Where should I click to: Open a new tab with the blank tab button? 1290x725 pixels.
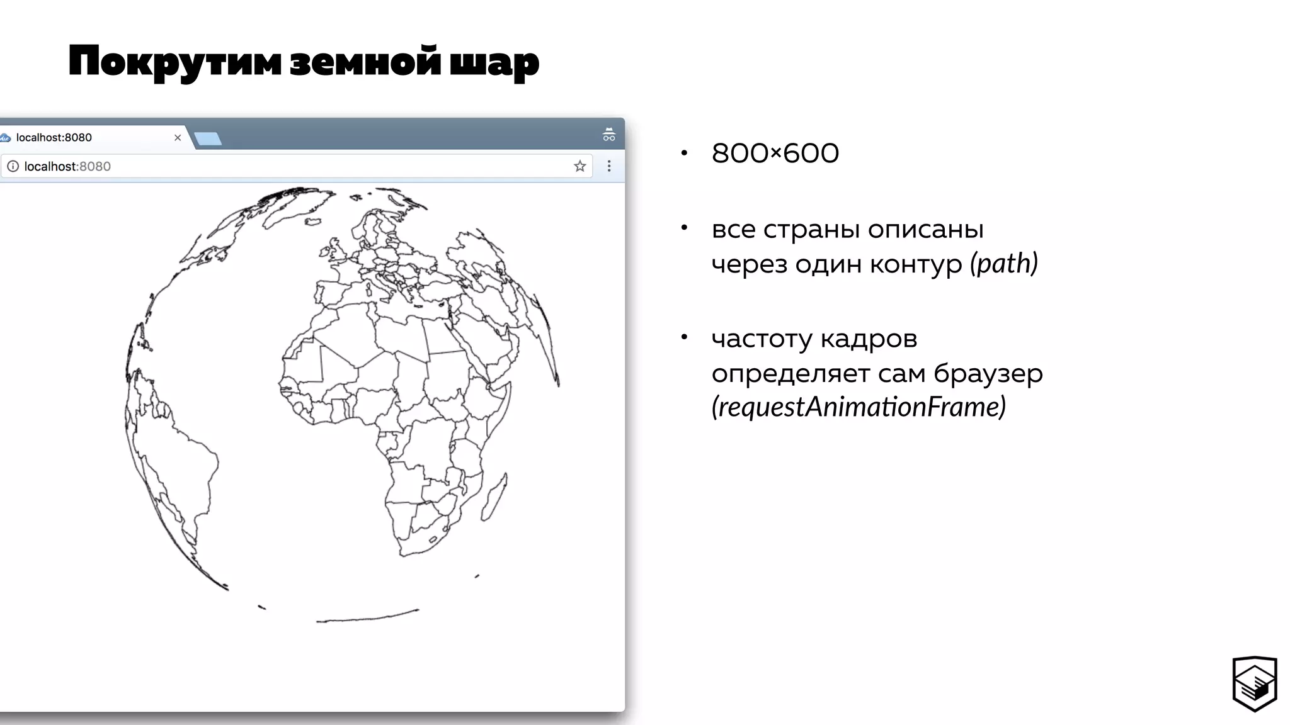[x=208, y=138]
